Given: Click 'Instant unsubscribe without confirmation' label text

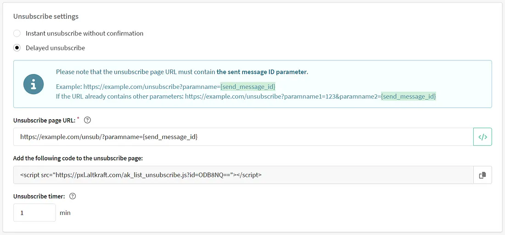Looking at the screenshot, I should 84,33.
